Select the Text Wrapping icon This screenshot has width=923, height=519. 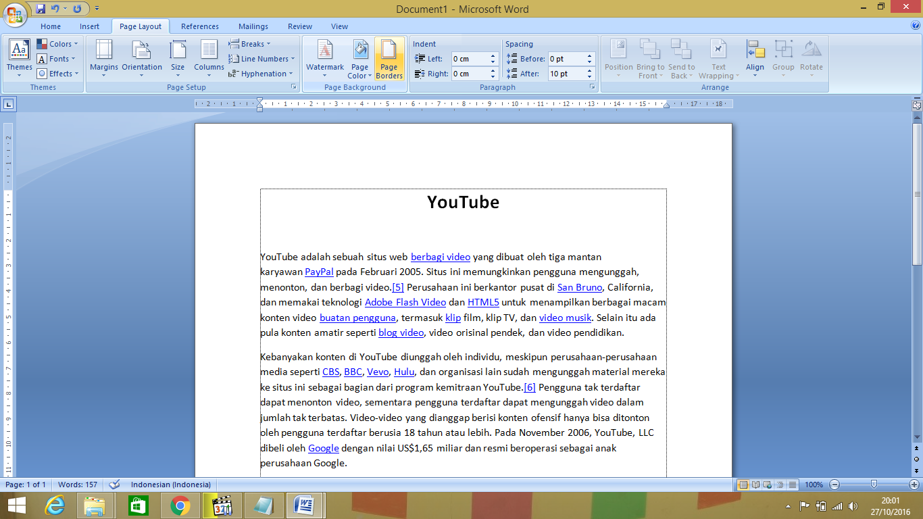click(x=718, y=59)
